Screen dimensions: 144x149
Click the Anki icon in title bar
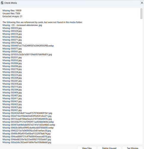[x=2, y=3]
